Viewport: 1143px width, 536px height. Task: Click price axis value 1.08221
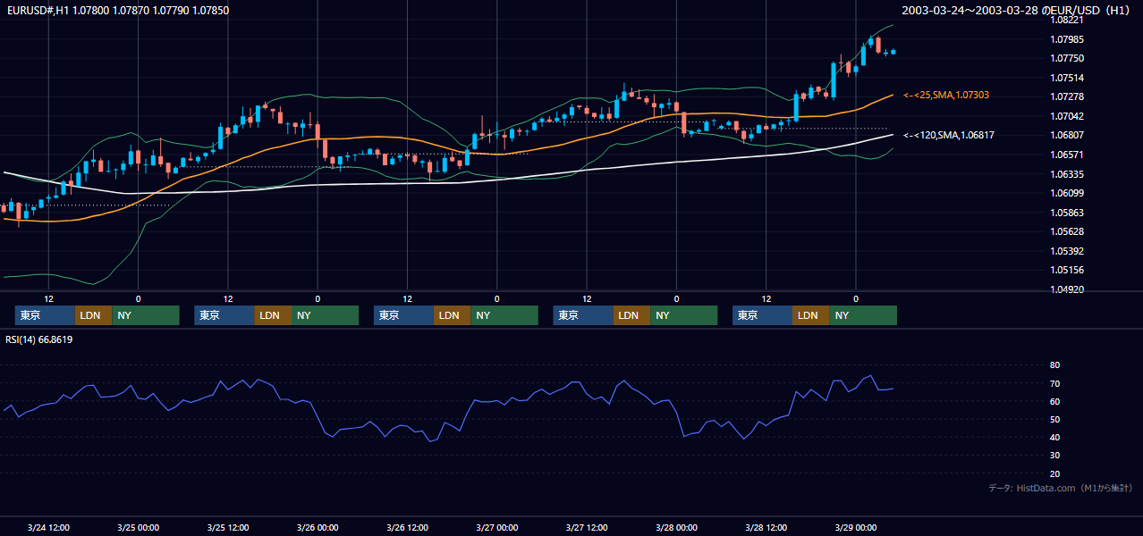click(1066, 20)
